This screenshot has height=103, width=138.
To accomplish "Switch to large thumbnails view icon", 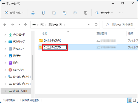I will point(134,100).
